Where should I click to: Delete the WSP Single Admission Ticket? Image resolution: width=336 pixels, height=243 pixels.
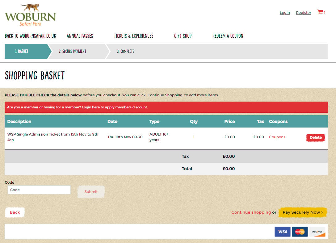tap(315, 137)
